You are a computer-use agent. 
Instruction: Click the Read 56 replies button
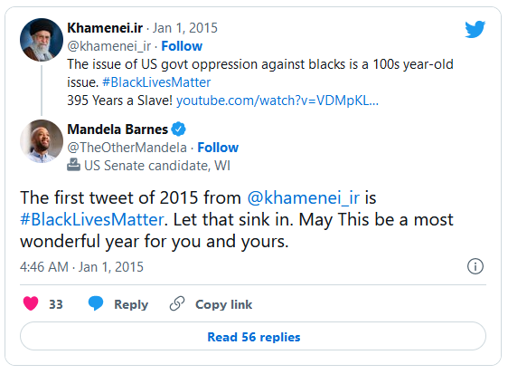[x=253, y=336]
